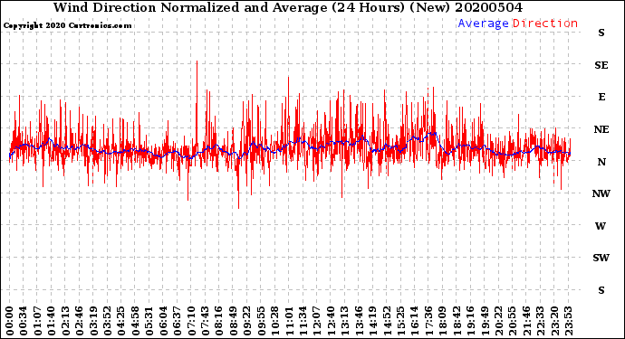The height and width of the screenshot is (339, 625).
Task: Click the "04:58" time axis label
Action: coord(136,321)
